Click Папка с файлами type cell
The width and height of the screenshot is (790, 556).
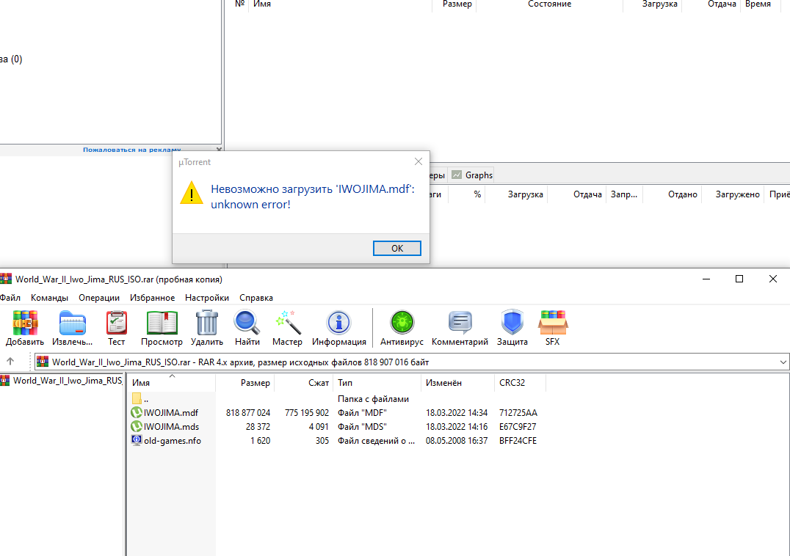(373, 399)
